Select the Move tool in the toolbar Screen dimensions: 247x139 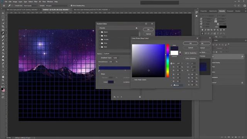[x=3, y=13]
